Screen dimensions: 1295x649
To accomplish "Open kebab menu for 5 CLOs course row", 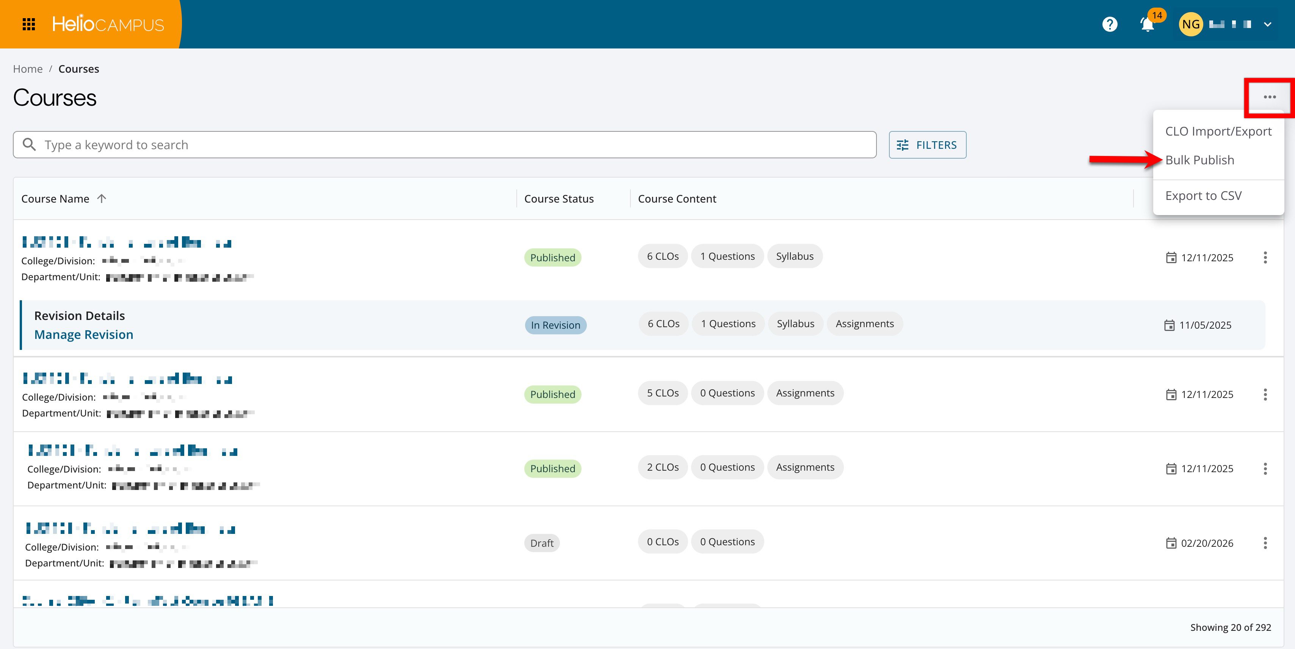I will (1265, 394).
